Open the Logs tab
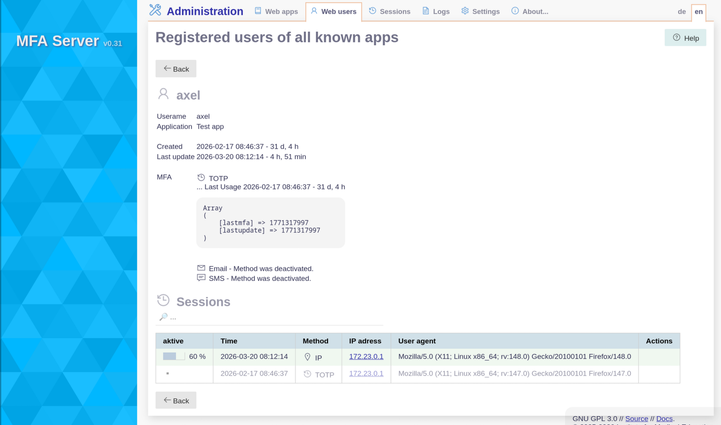The image size is (721, 425). pos(436,11)
